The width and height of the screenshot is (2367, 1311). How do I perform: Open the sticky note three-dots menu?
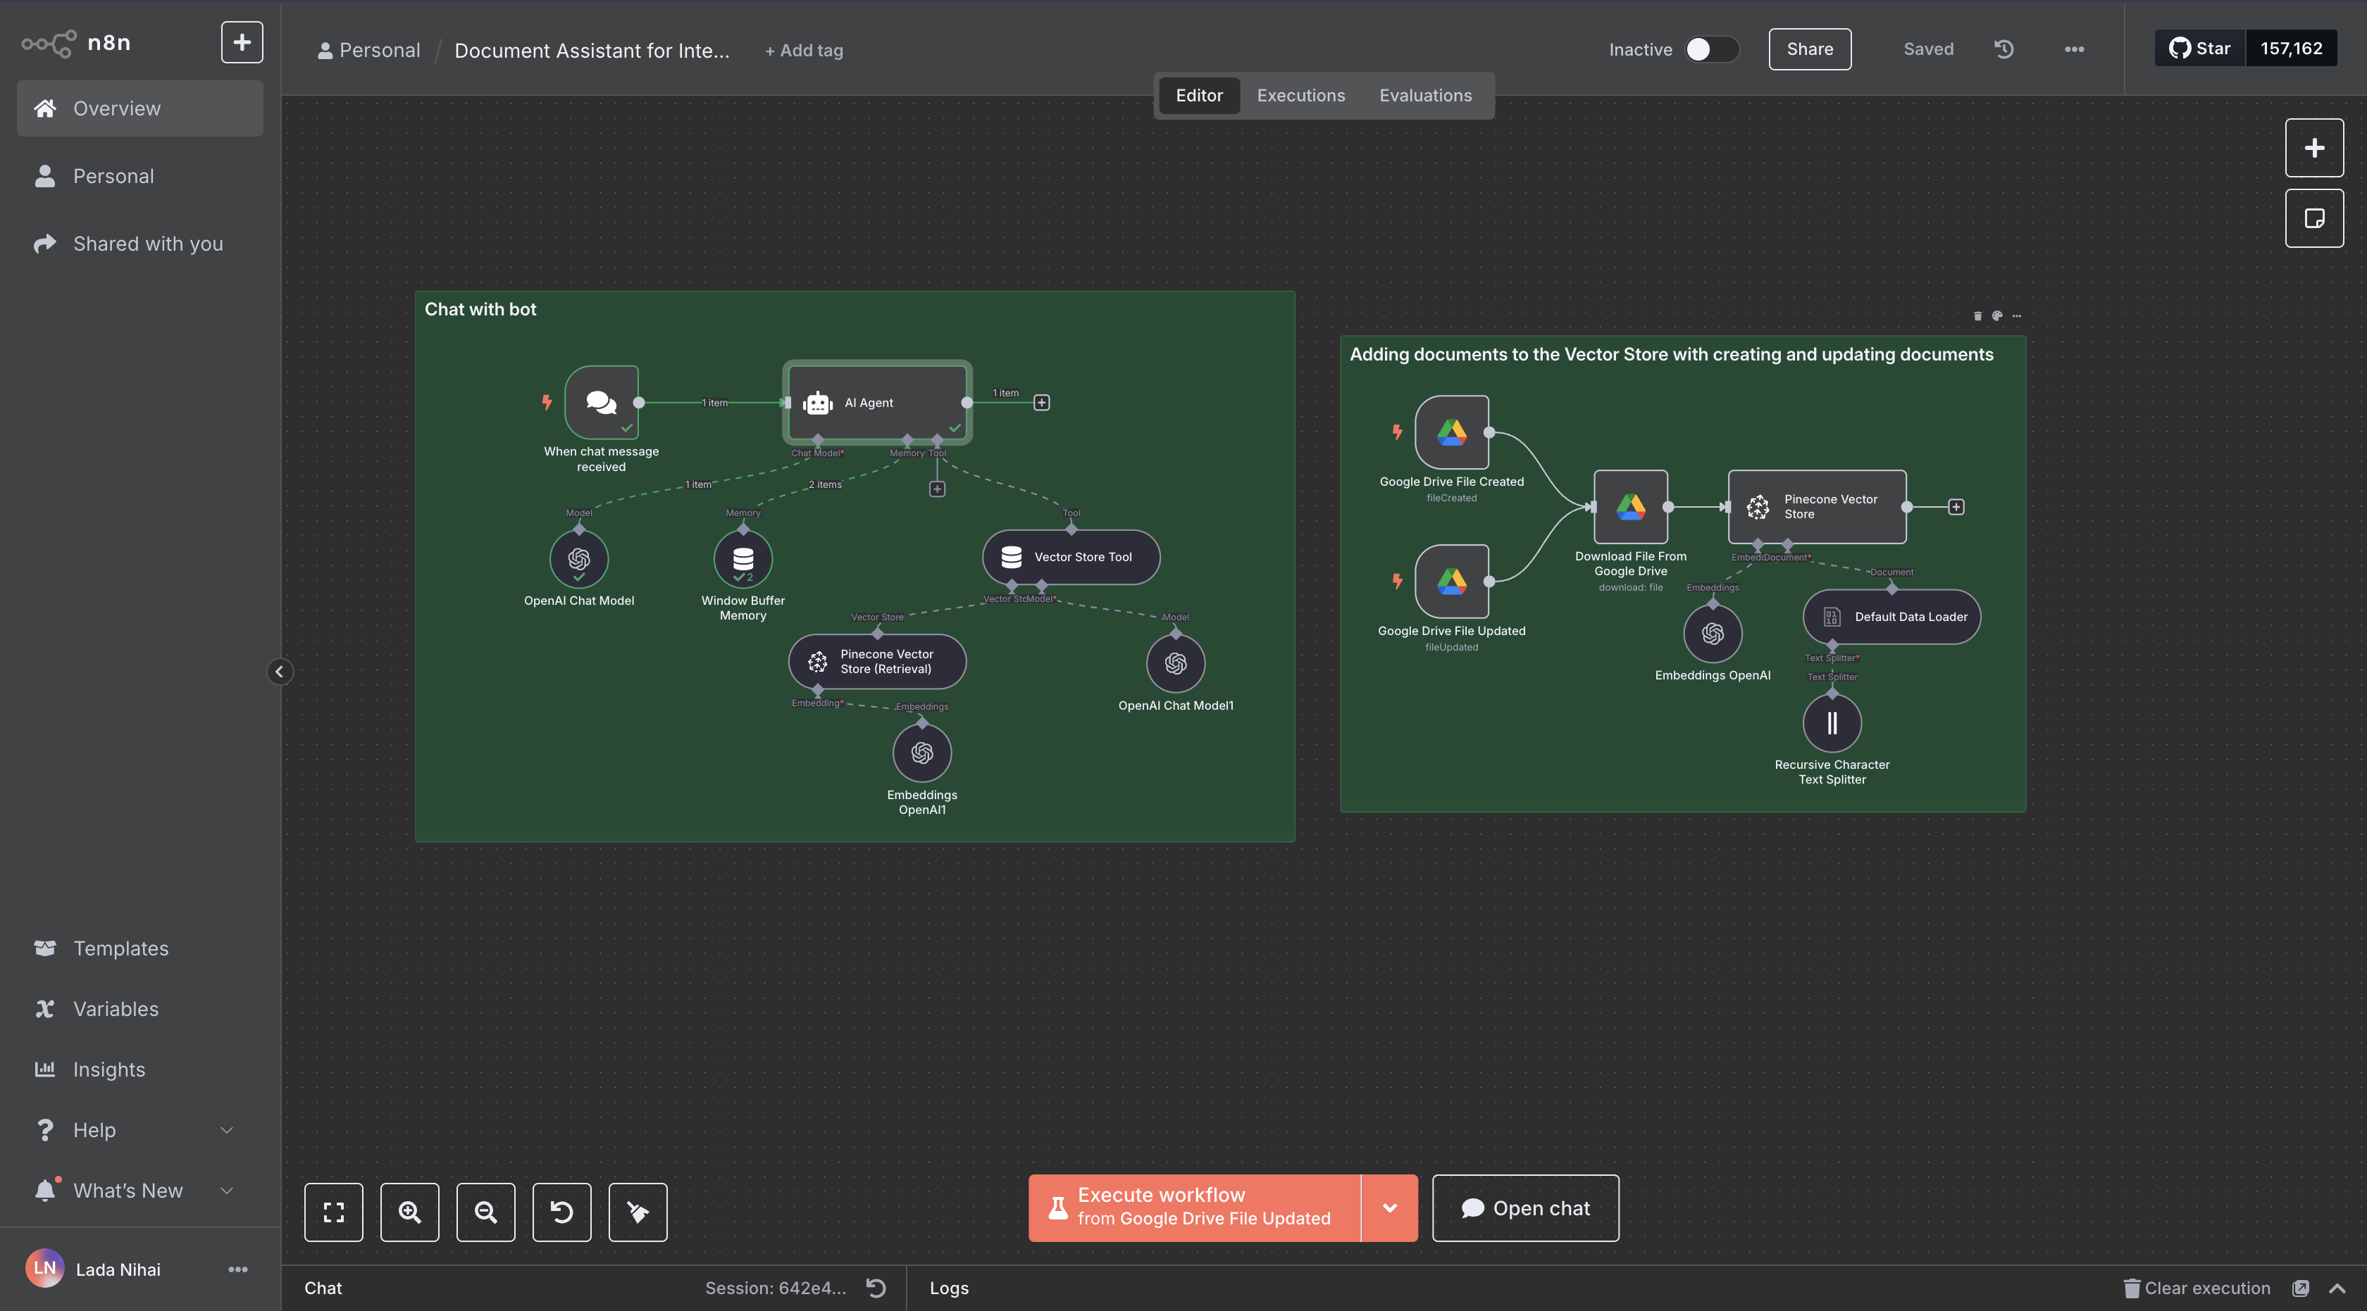tap(2017, 316)
